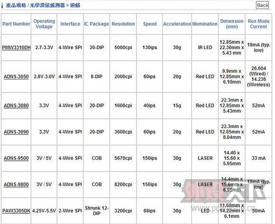Select the 14.40 x 15.60 x 5.95mm cell
This screenshot has height=224, width=275.
(x=232, y=158)
